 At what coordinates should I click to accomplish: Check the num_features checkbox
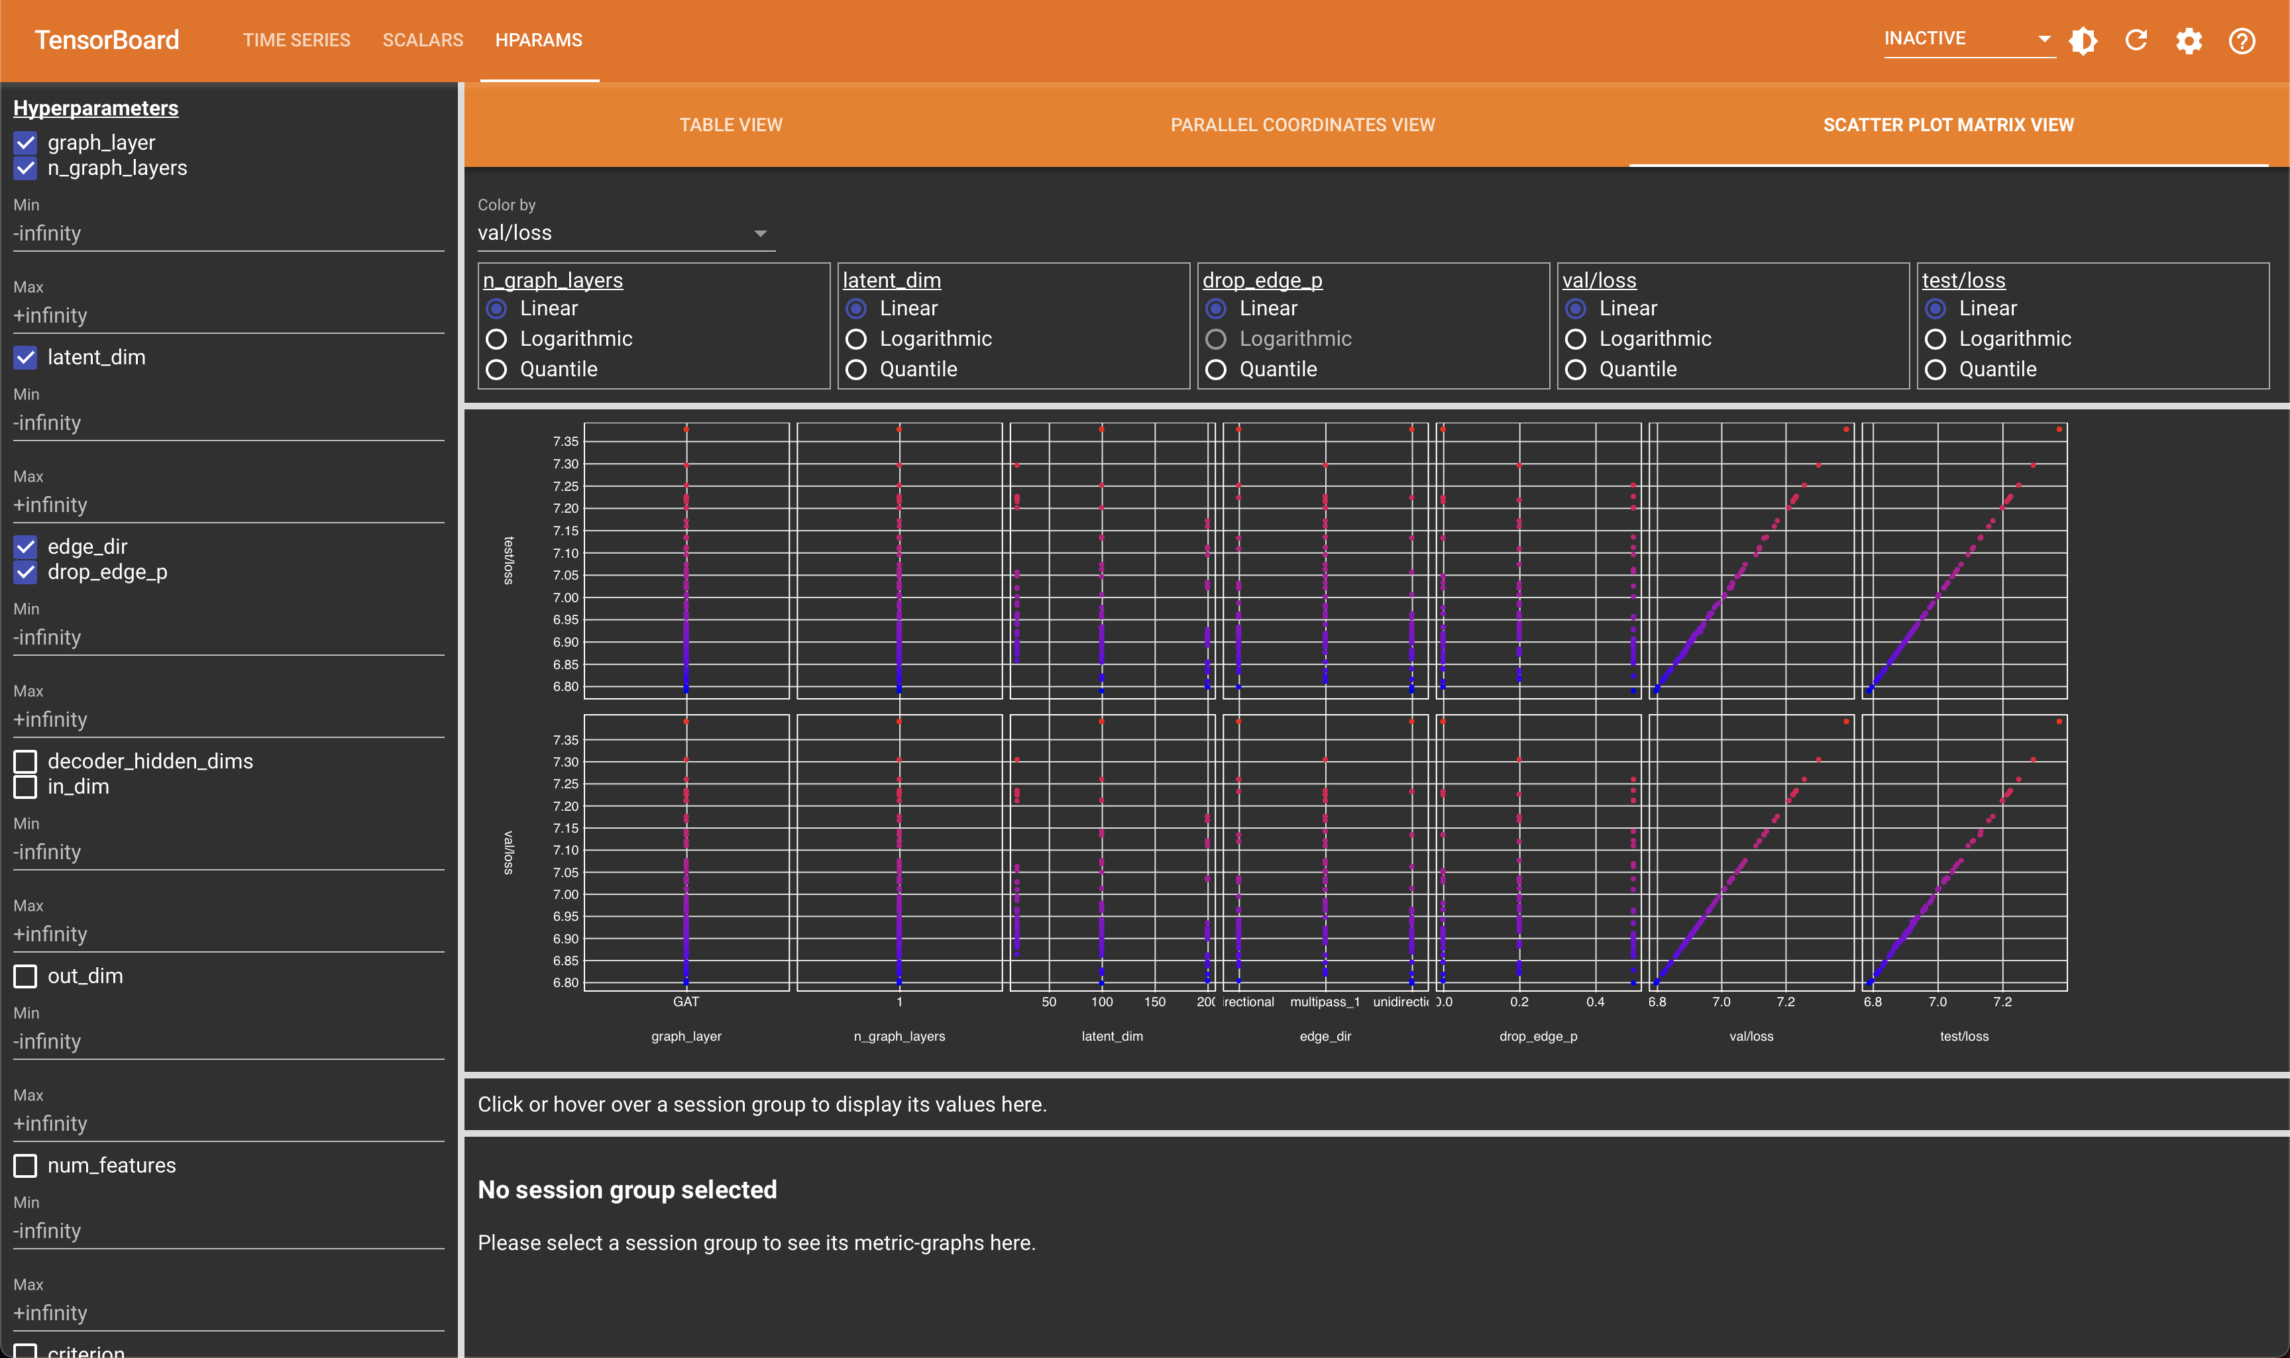(x=26, y=1166)
